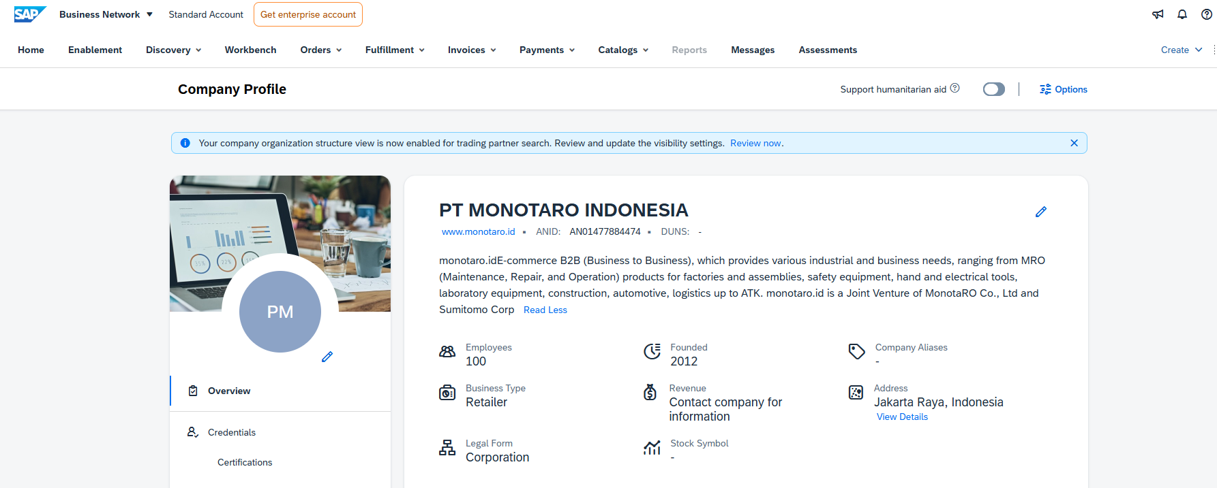
Task: Edit the PM profile logo pencil
Action: pyautogui.click(x=327, y=357)
